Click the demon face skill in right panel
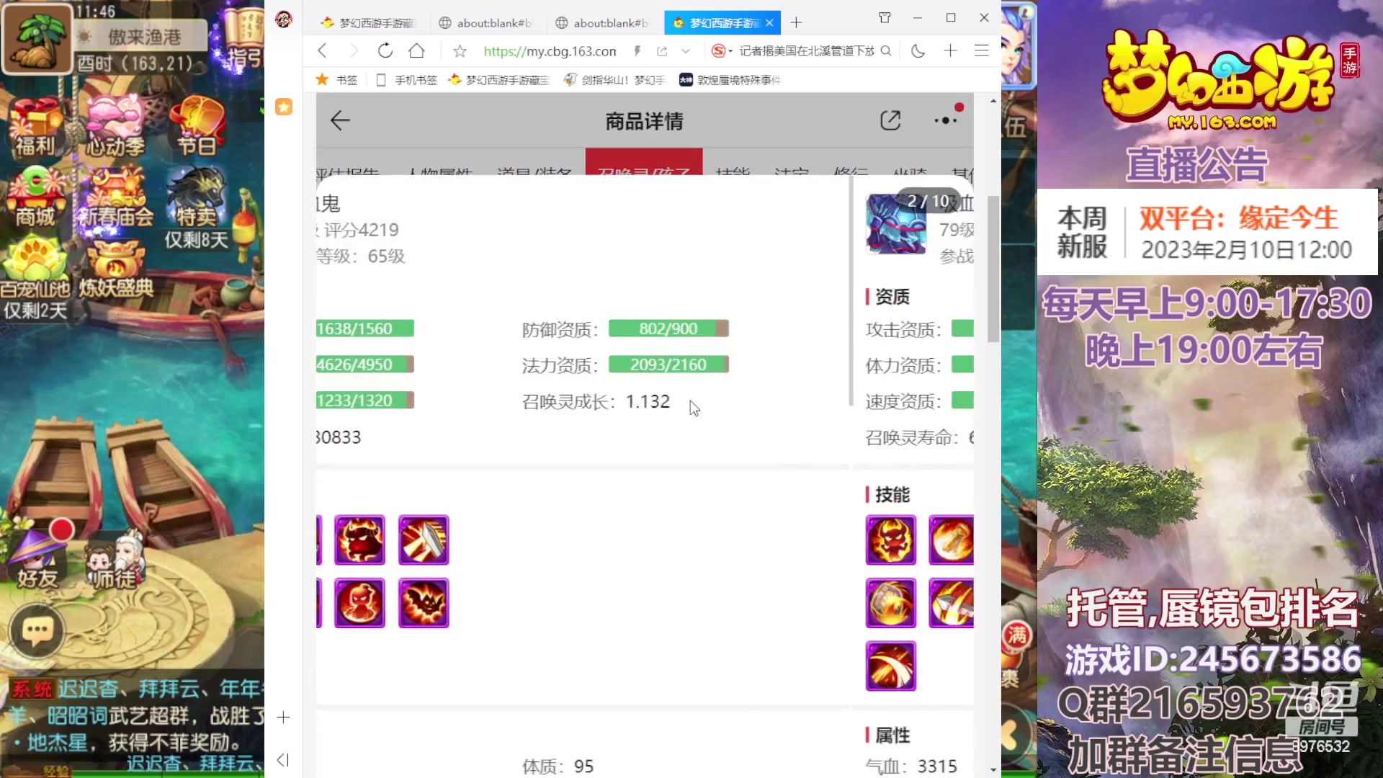 pyautogui.click(x=891, y=540)
